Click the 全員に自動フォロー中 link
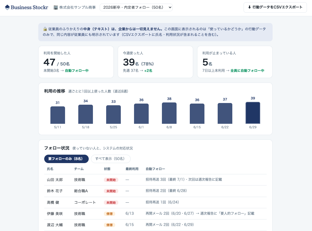The height and width of the screenshot is (231, 312). (247, 70)
